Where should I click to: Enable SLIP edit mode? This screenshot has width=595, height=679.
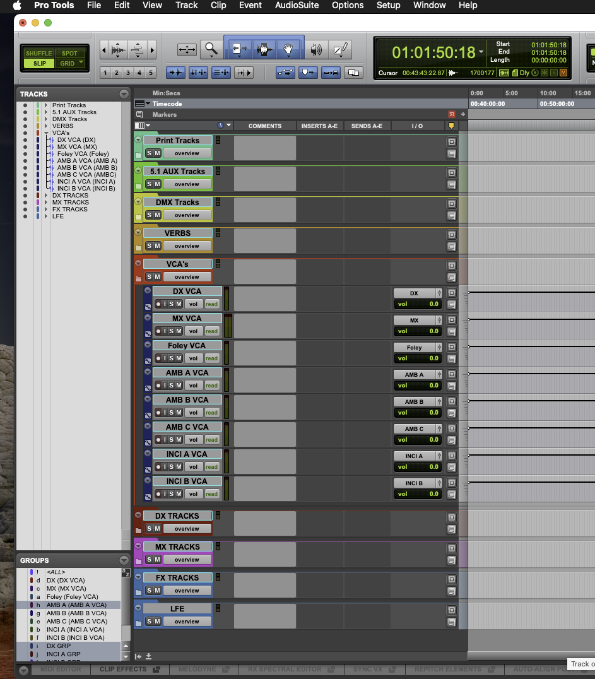39,63
